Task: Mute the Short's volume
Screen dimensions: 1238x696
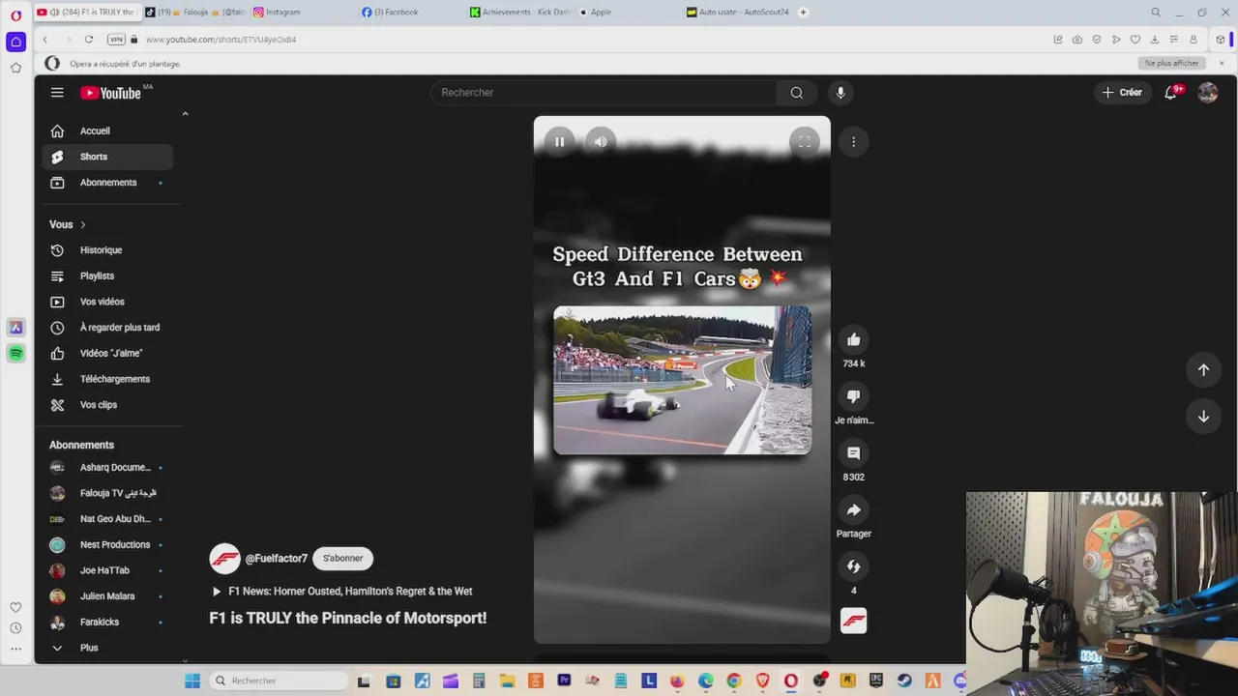Action: click(601, 141)
